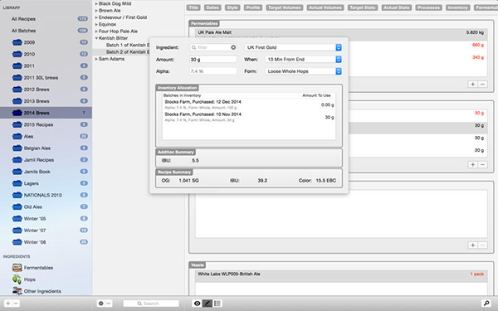Add a hop addition with plus button

click(x=473, y=164)
